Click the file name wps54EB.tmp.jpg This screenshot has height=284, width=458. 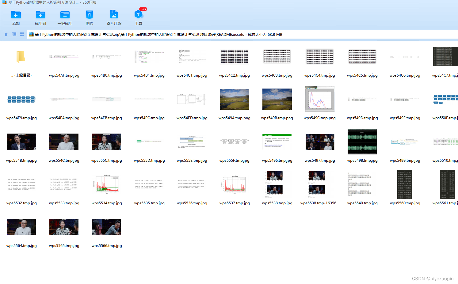pos(107,118)
